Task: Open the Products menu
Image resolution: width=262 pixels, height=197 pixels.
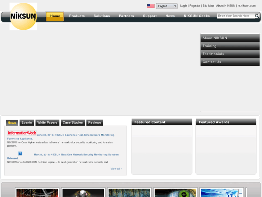Action: (x=77, y=16)
